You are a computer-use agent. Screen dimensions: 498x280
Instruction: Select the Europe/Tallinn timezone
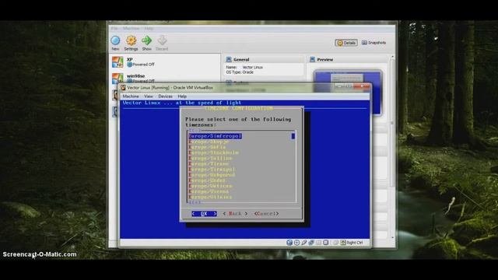coord(210,158)
